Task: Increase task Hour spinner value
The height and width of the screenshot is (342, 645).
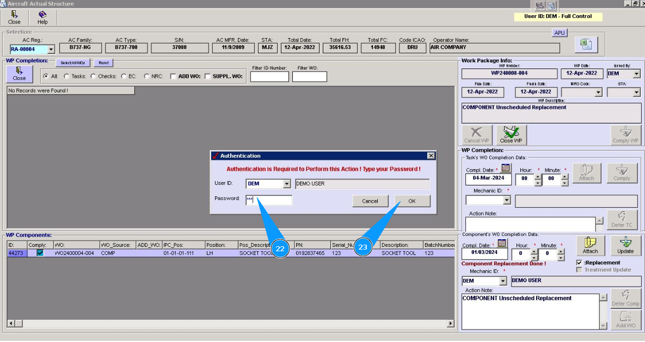Action: tap(538, 176)
